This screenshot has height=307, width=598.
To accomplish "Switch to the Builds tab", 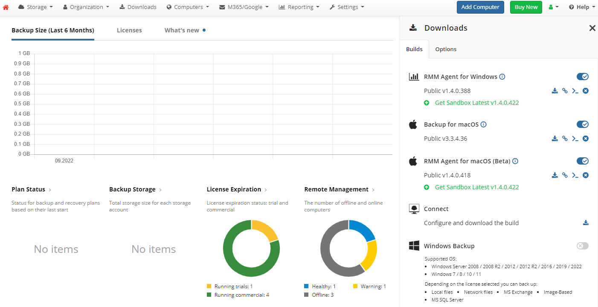I will (x=414, y=49).
